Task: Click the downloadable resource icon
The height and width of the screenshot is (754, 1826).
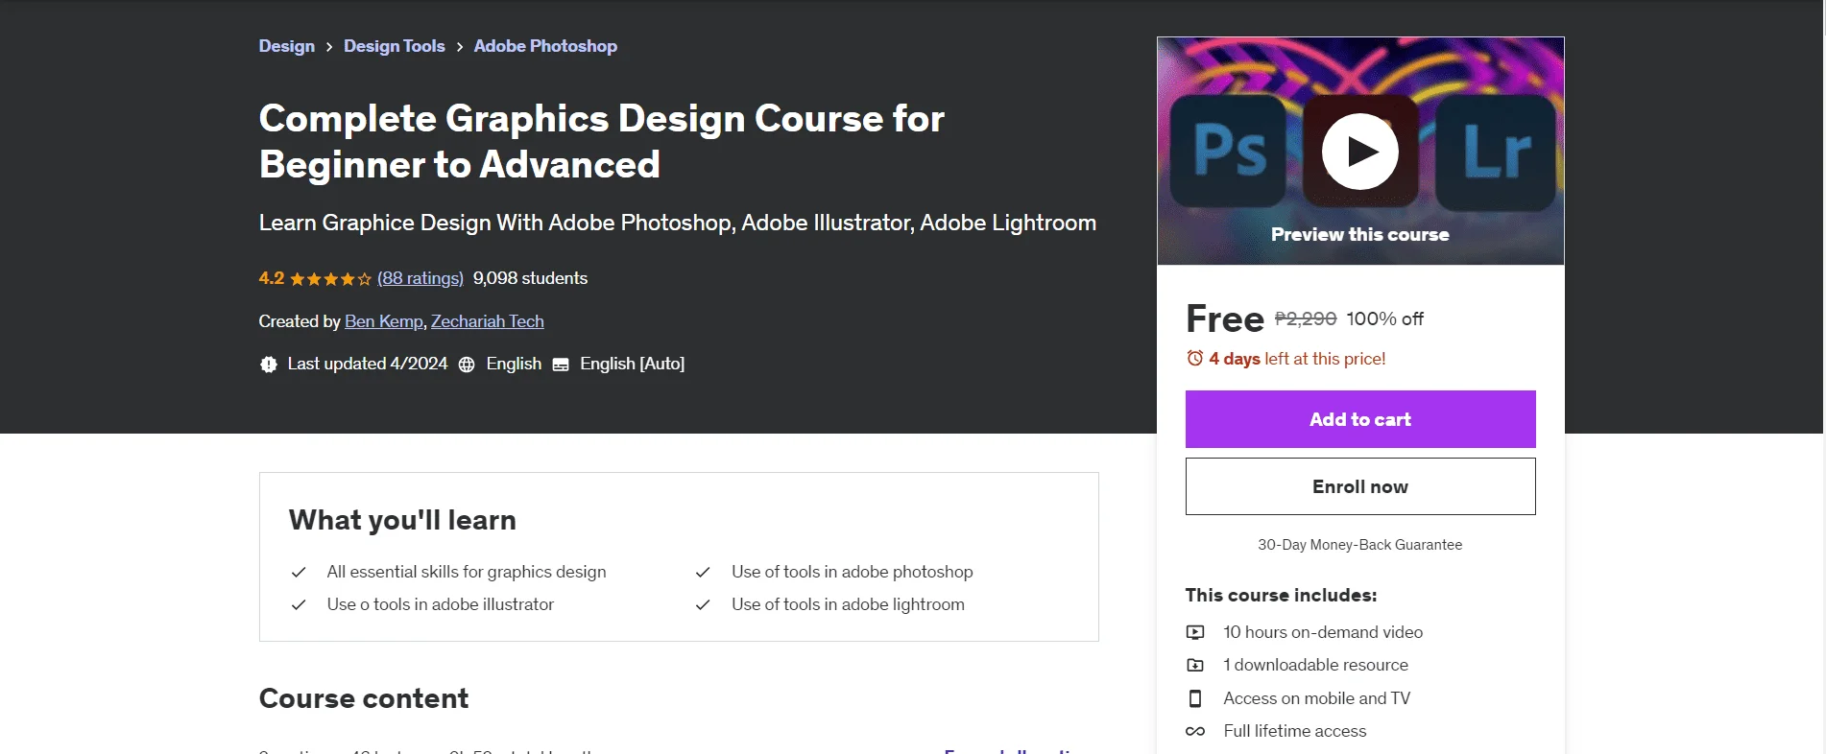Action: coord(1195,665)
